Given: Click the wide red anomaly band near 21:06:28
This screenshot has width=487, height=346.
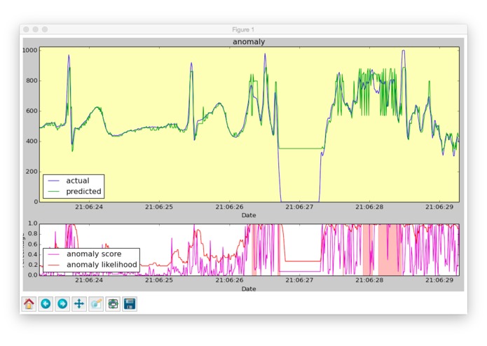Looking at the screenshot, I should click(390, 250).
